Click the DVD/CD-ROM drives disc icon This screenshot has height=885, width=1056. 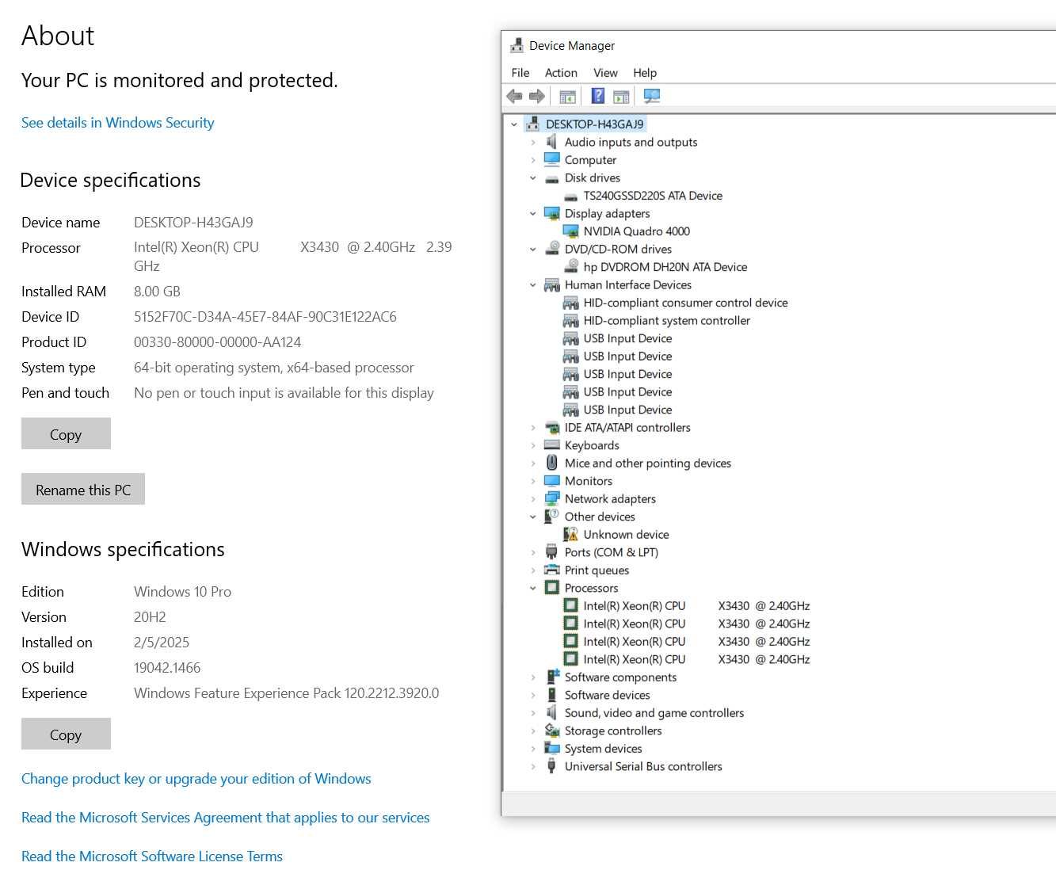[x=551, y=249]
